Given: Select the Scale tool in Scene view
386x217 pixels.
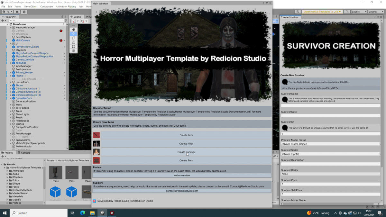Looking at the screenshot, I should click(x=74, y=42).
